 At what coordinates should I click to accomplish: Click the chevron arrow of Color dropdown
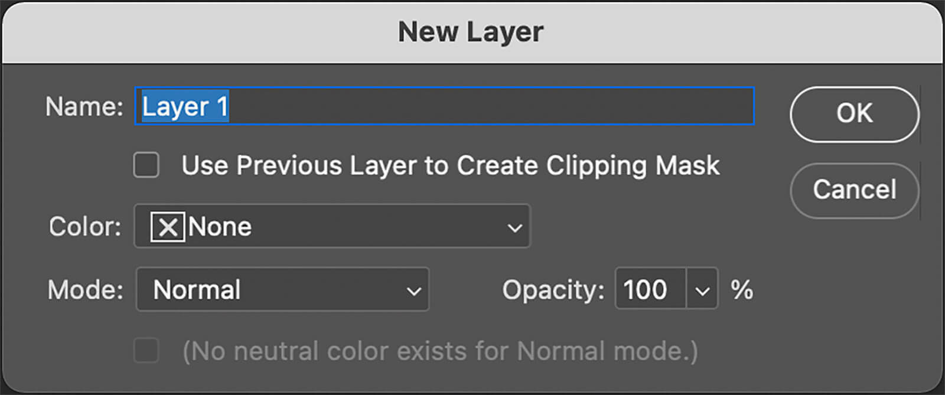(514, 227)
